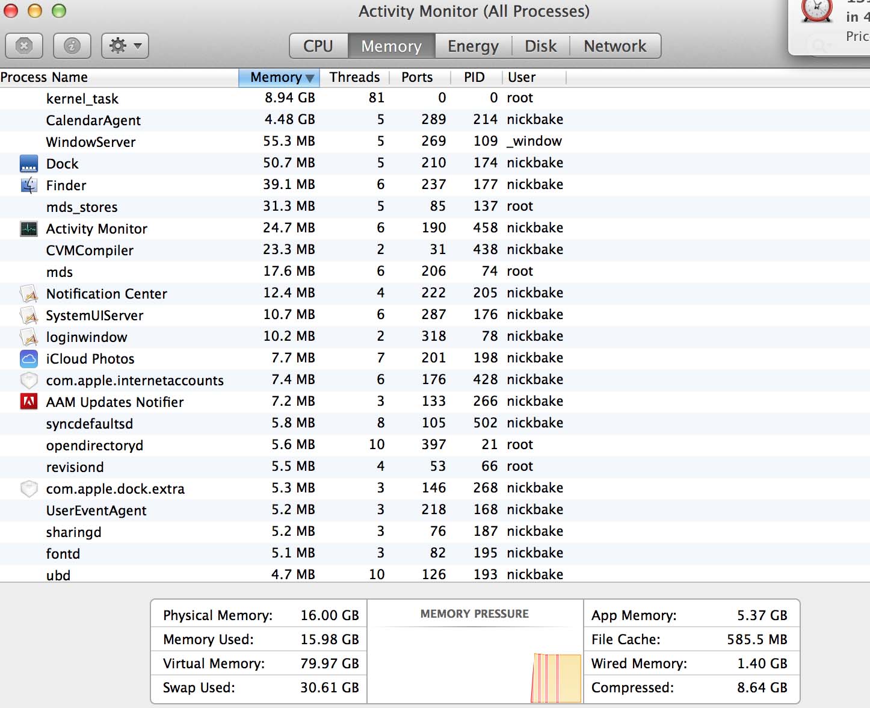Click the SystemUIServer process icon
Viewport: 870px width, 708px height.
[29, 315]
